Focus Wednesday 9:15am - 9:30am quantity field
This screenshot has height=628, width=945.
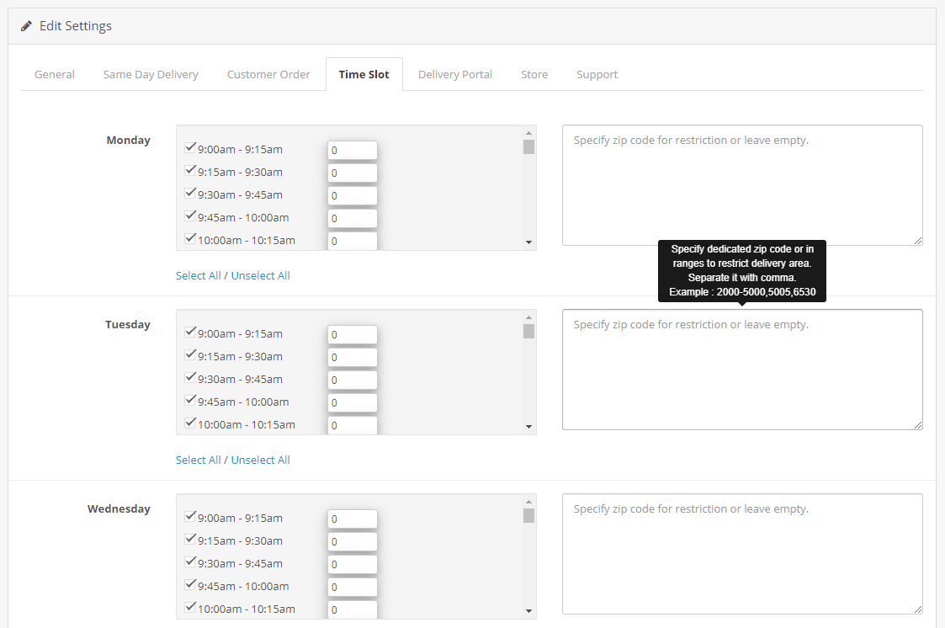tap(353, 542)
